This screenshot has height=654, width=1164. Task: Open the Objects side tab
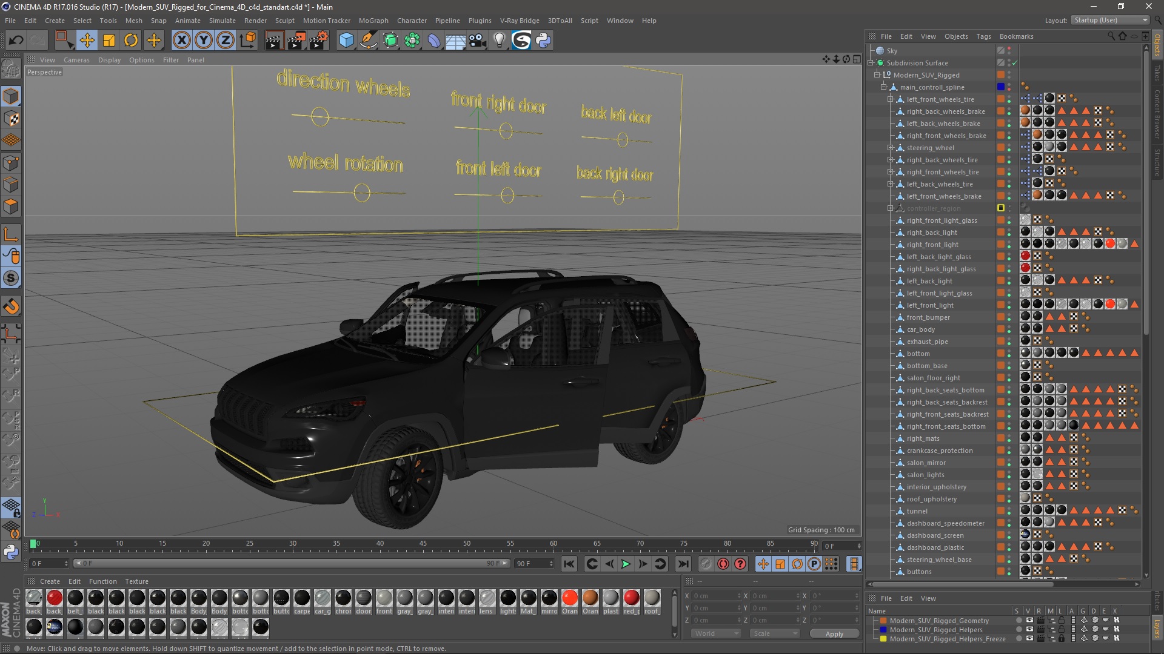(x=1157, y=45)
